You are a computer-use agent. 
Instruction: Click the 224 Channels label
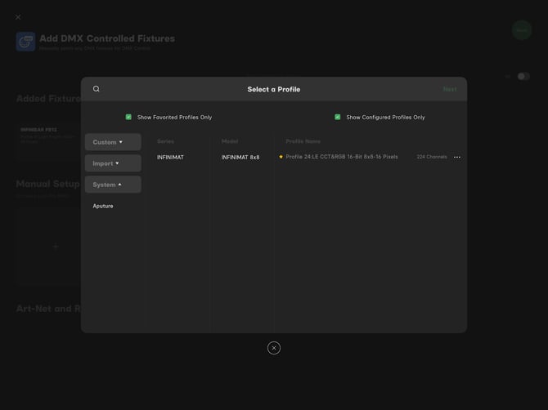pyautogui.click(x=432, y=157)
